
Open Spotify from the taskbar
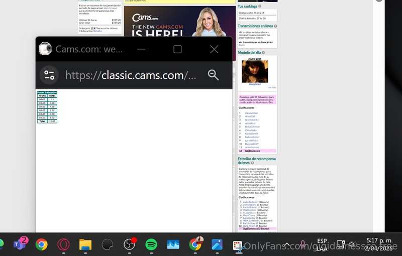pyautogui.click(x=151, y=244)
